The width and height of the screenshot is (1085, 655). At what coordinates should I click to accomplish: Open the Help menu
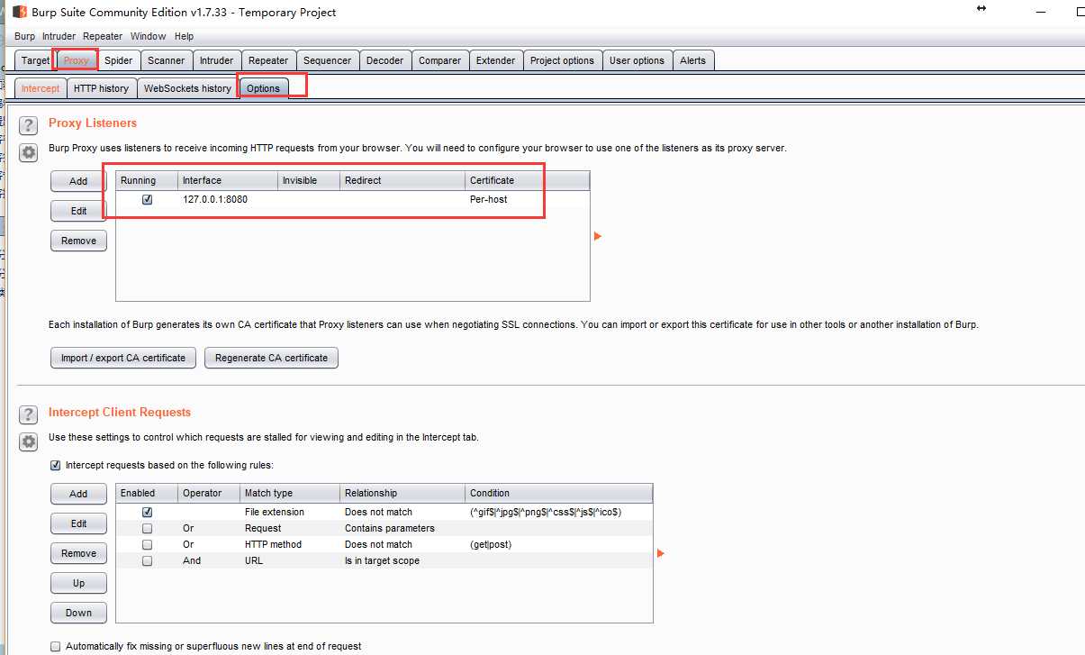(184, 36)
